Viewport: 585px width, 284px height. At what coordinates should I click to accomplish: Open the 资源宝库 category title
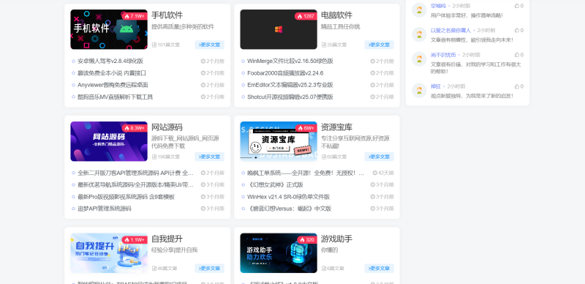(x=337, y=127)
